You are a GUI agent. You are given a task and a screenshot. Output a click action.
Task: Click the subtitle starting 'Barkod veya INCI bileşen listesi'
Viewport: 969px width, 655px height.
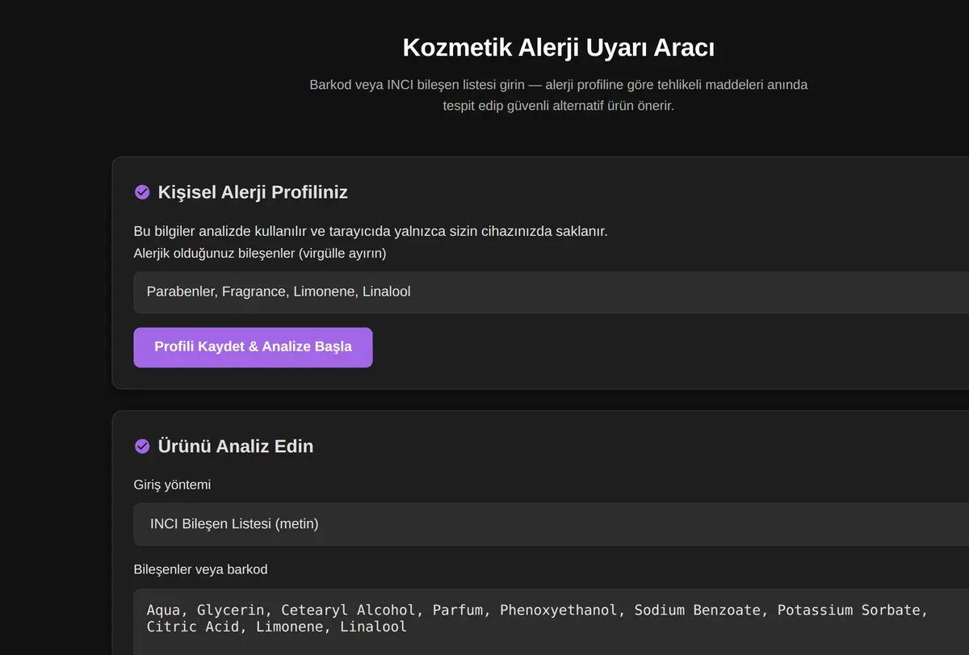(x=558, y=95)
